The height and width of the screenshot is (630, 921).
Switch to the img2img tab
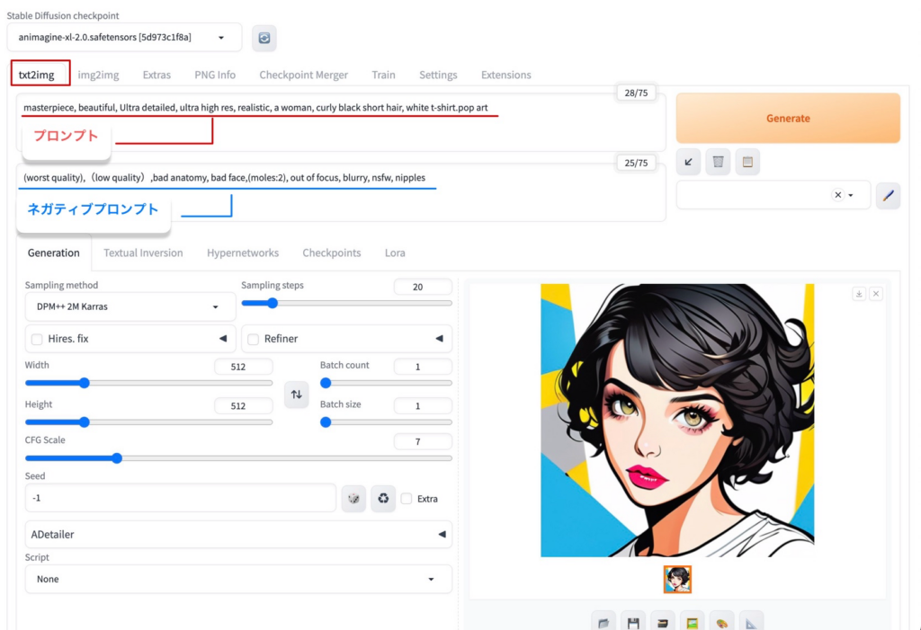tap(98, 75)
